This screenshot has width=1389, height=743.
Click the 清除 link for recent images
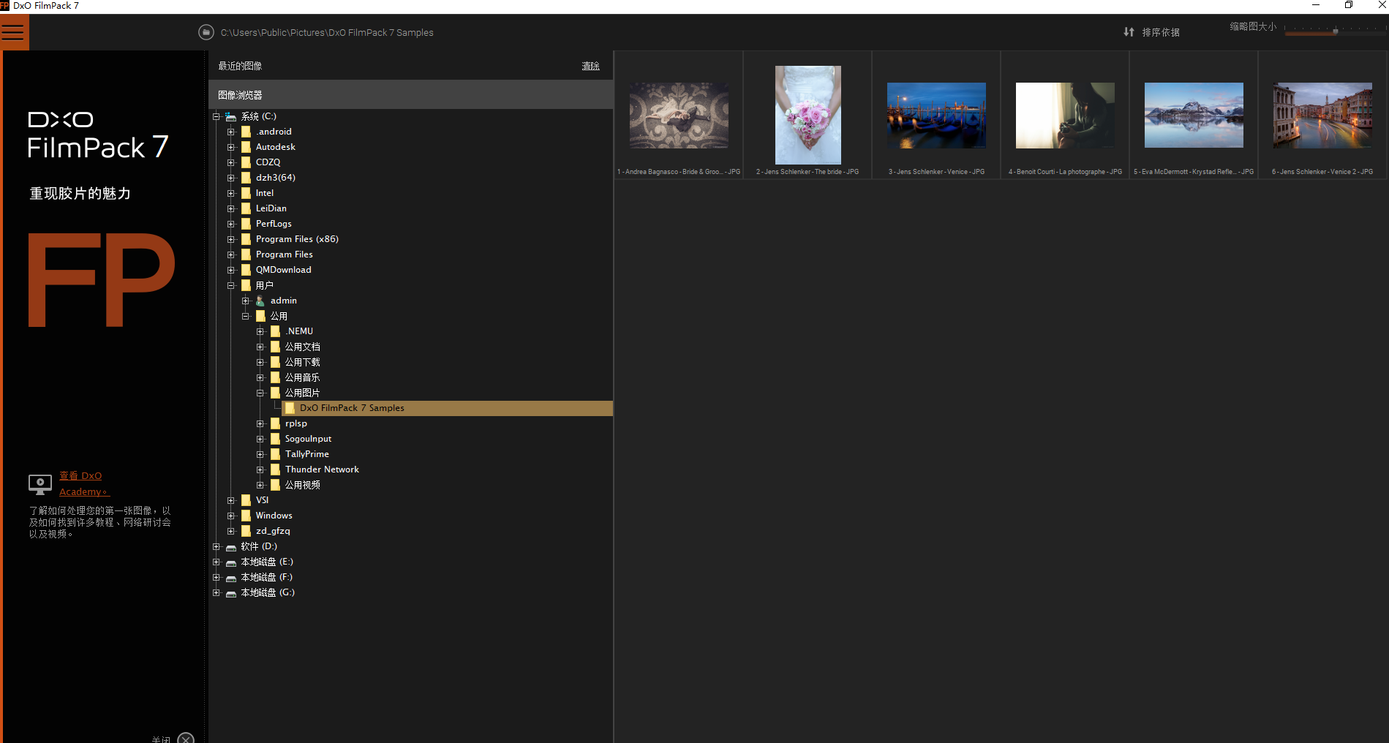pos(590,66)
